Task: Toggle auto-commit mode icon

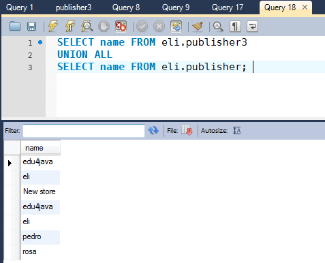Action: [176, 27]
